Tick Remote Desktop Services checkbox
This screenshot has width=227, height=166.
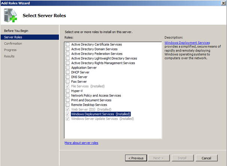[68, 104]
